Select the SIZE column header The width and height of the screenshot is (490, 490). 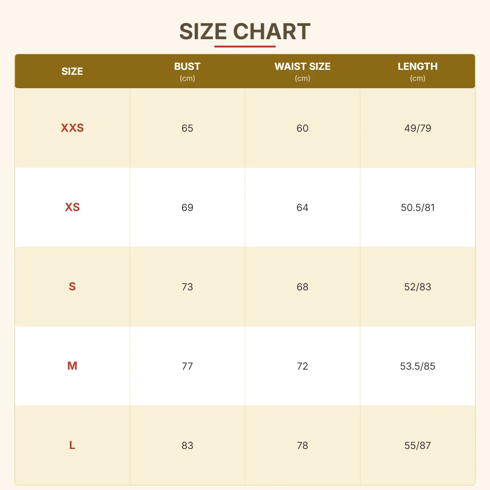click(72, 71)
